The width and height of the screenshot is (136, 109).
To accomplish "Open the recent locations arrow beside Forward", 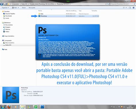I will click(x=7, y=4).
